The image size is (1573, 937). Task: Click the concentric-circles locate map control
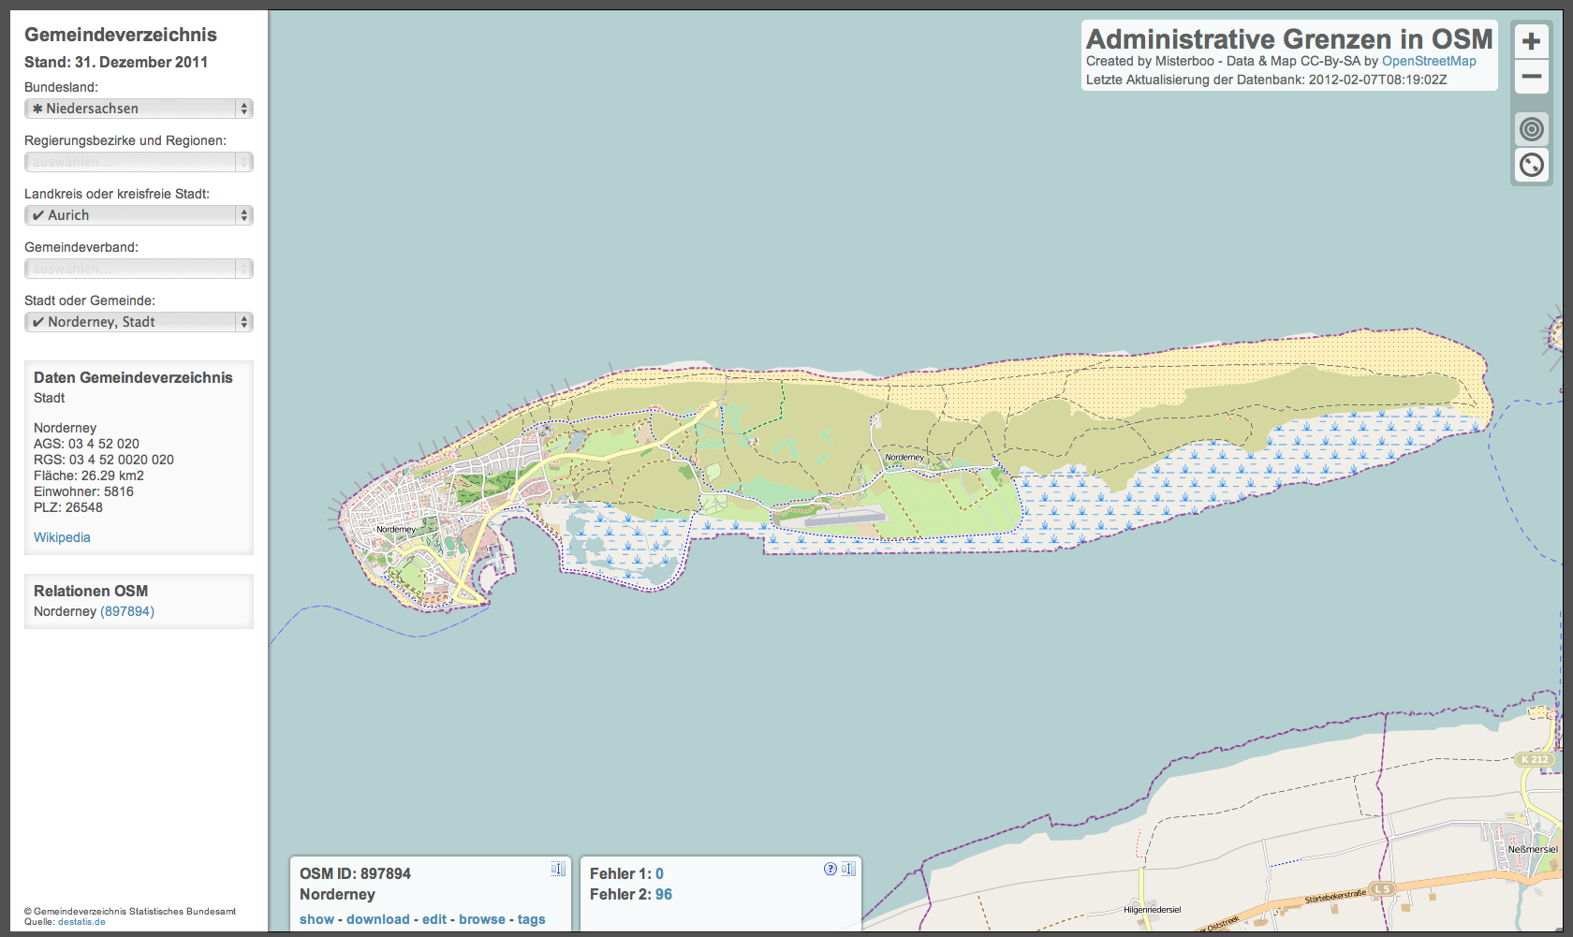click(x=1531, y=128)
